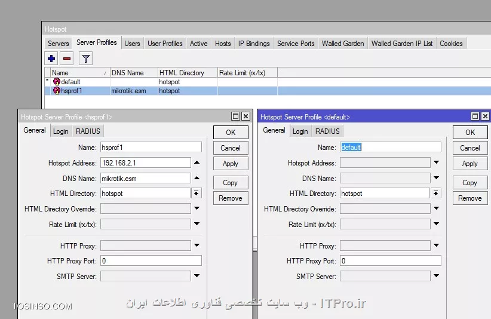Open the Cookies tab

tap(451, 44)
